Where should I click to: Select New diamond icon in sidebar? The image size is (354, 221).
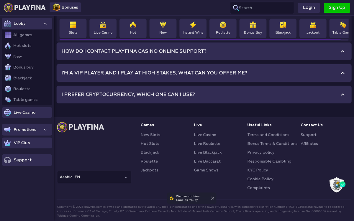(8, 56)
